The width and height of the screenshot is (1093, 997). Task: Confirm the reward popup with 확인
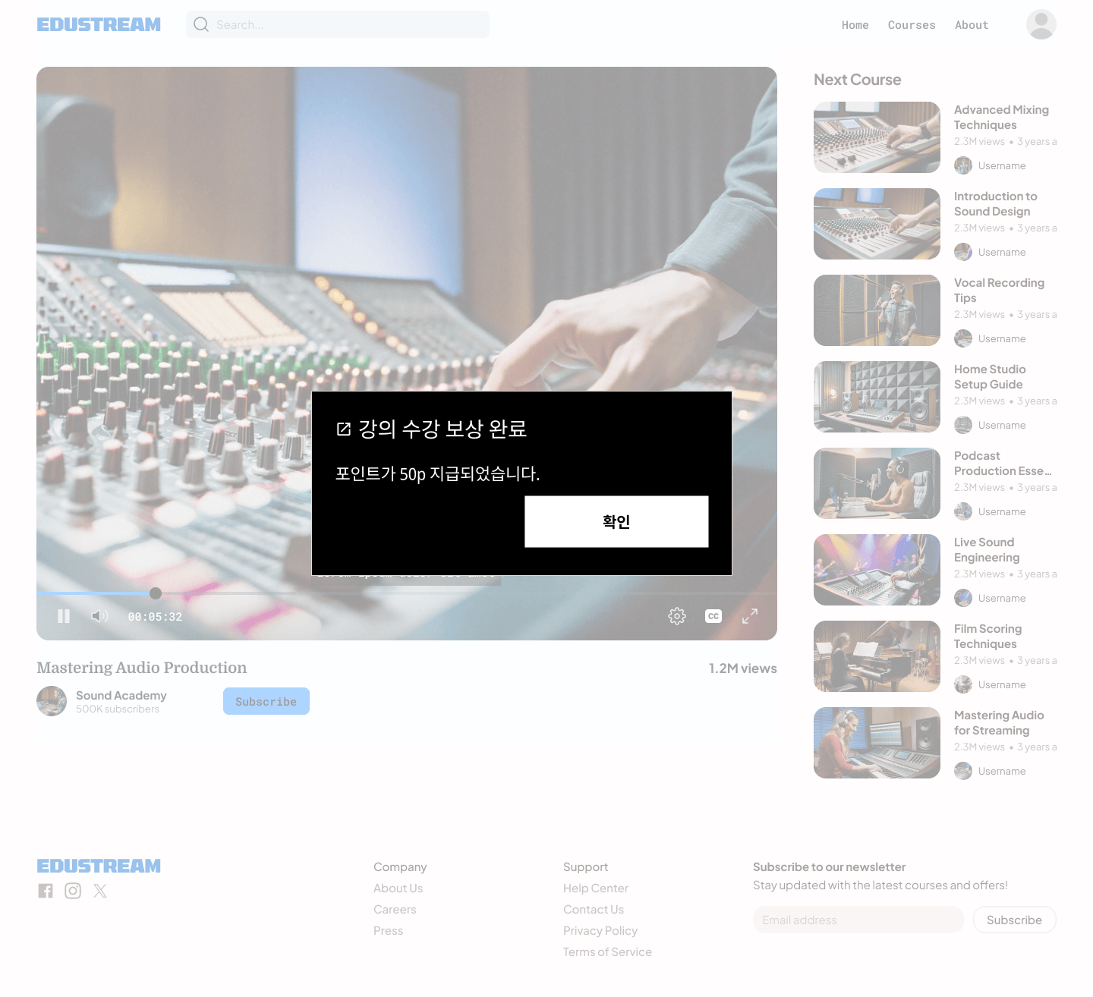616,521
